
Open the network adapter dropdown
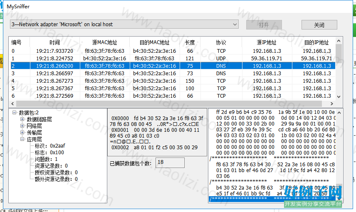pyautogui.click(x=124, y=24)
